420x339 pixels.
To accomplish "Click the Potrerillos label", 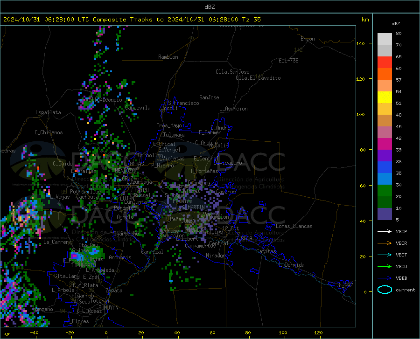I will coord(85,192).
